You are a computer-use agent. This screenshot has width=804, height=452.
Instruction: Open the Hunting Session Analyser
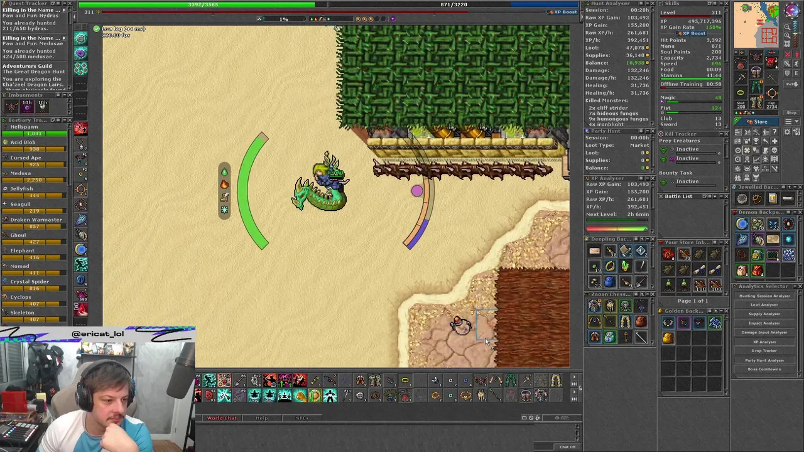[764, 296]
